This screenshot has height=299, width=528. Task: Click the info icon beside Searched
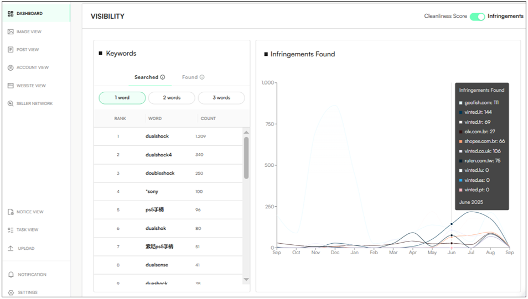163,77
